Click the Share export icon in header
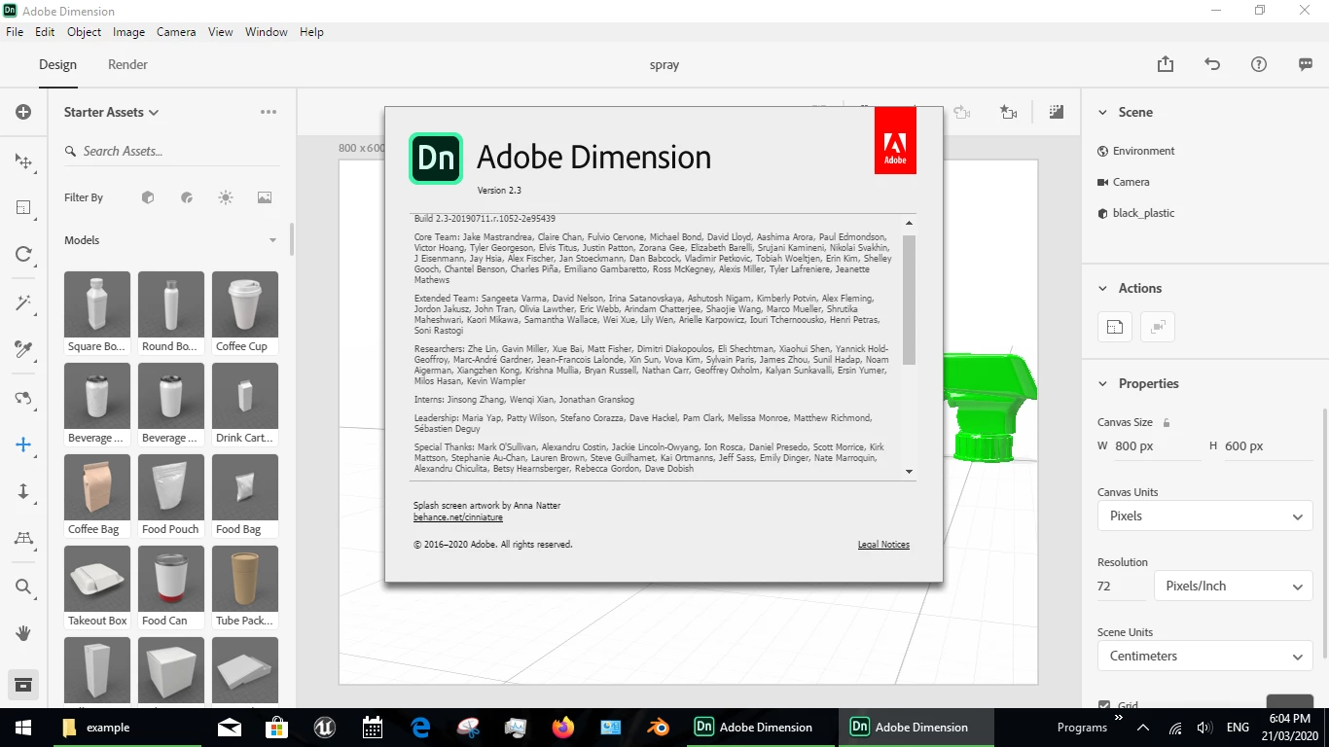Image resolution: width=1329 pixels, height=747 pixels. (1166, 64)
